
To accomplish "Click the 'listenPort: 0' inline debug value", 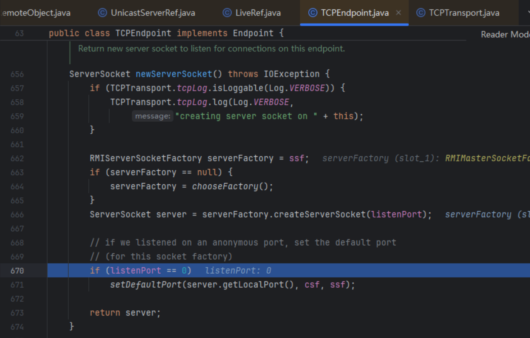I will tap(238, 271).
